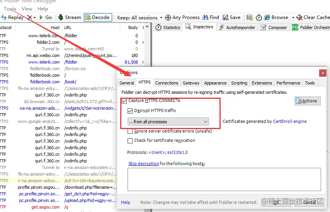Click the Go resume arrow icon
330x212 pixels.
41,17
